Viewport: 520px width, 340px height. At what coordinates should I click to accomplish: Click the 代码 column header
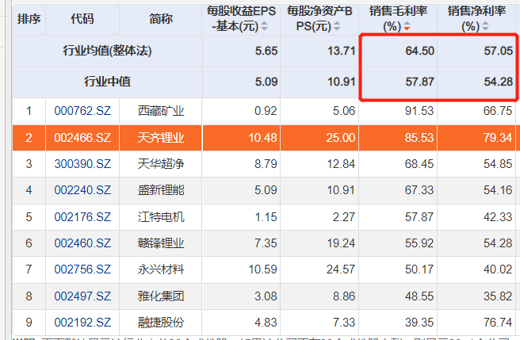tap(82, 17)
